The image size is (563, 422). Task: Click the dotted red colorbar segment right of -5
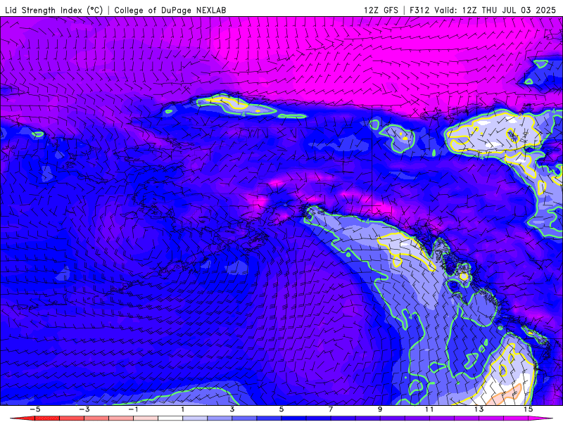(47, 418)
